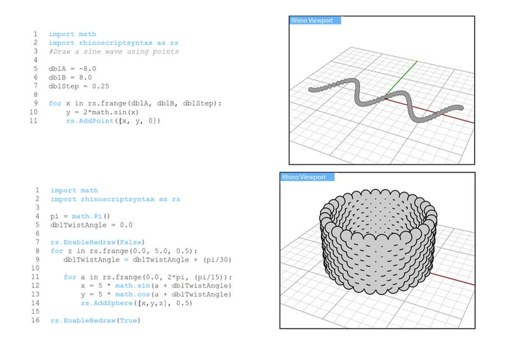
Task: Click the line 'dblA = -8.0'
Action: (72, 69)
